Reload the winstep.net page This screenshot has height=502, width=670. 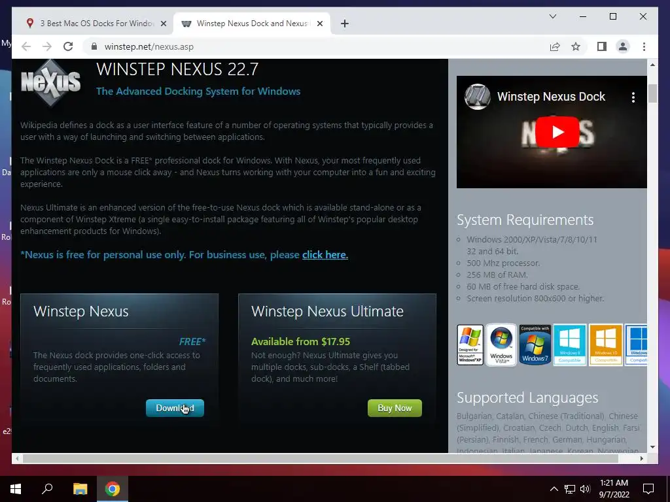click(68, 46)
